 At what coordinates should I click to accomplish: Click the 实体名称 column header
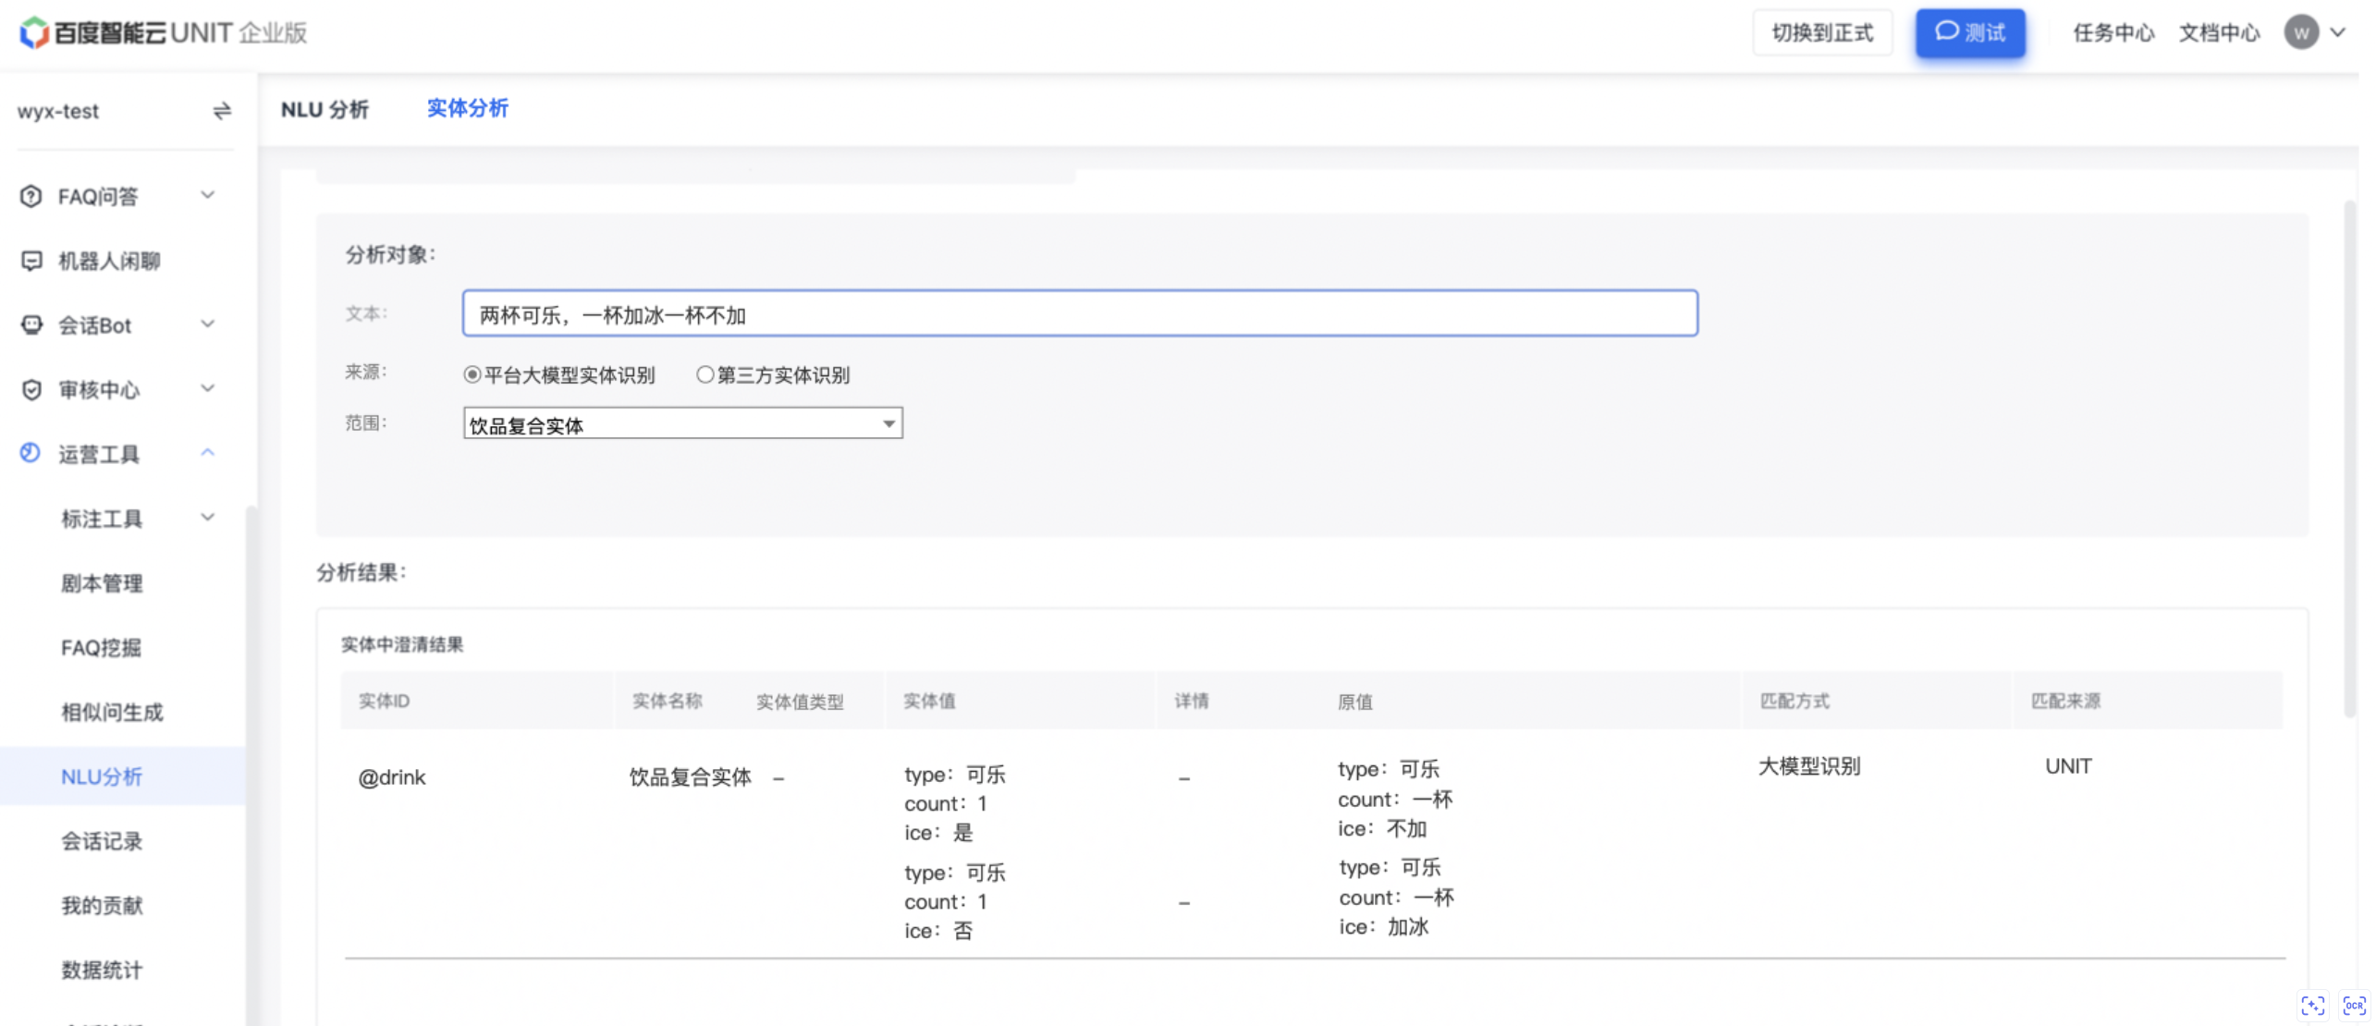667,702
